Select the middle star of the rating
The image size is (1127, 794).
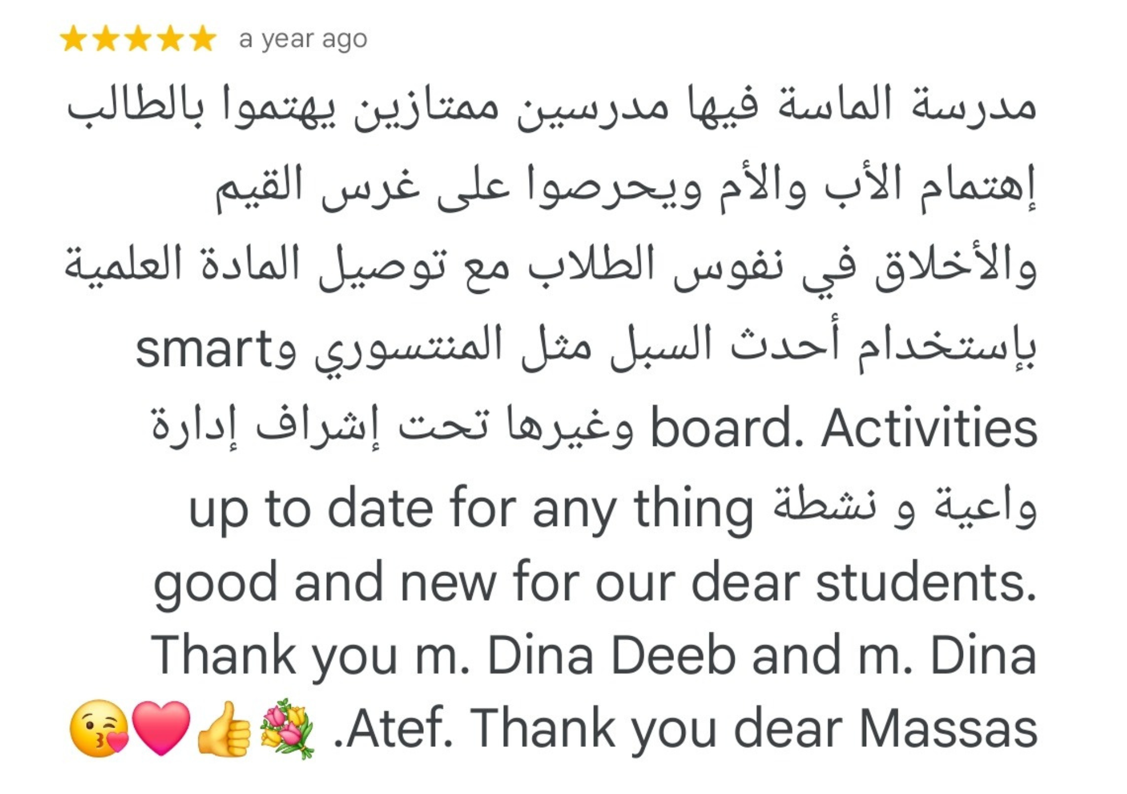click(x=138, y=39)
